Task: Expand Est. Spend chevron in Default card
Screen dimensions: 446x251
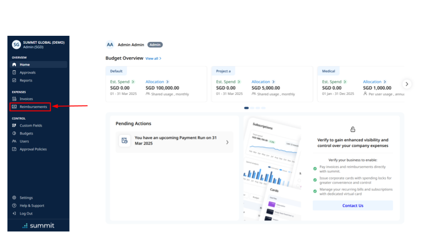Action: tap(133, 82)
